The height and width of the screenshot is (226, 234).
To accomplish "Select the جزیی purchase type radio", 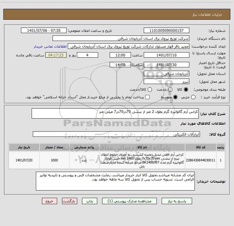I will point(193,97).
